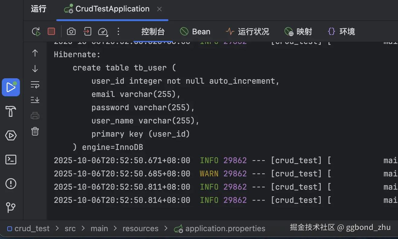
Task: Close the CrudTestApplication run tab
Action: pos(159,9)
